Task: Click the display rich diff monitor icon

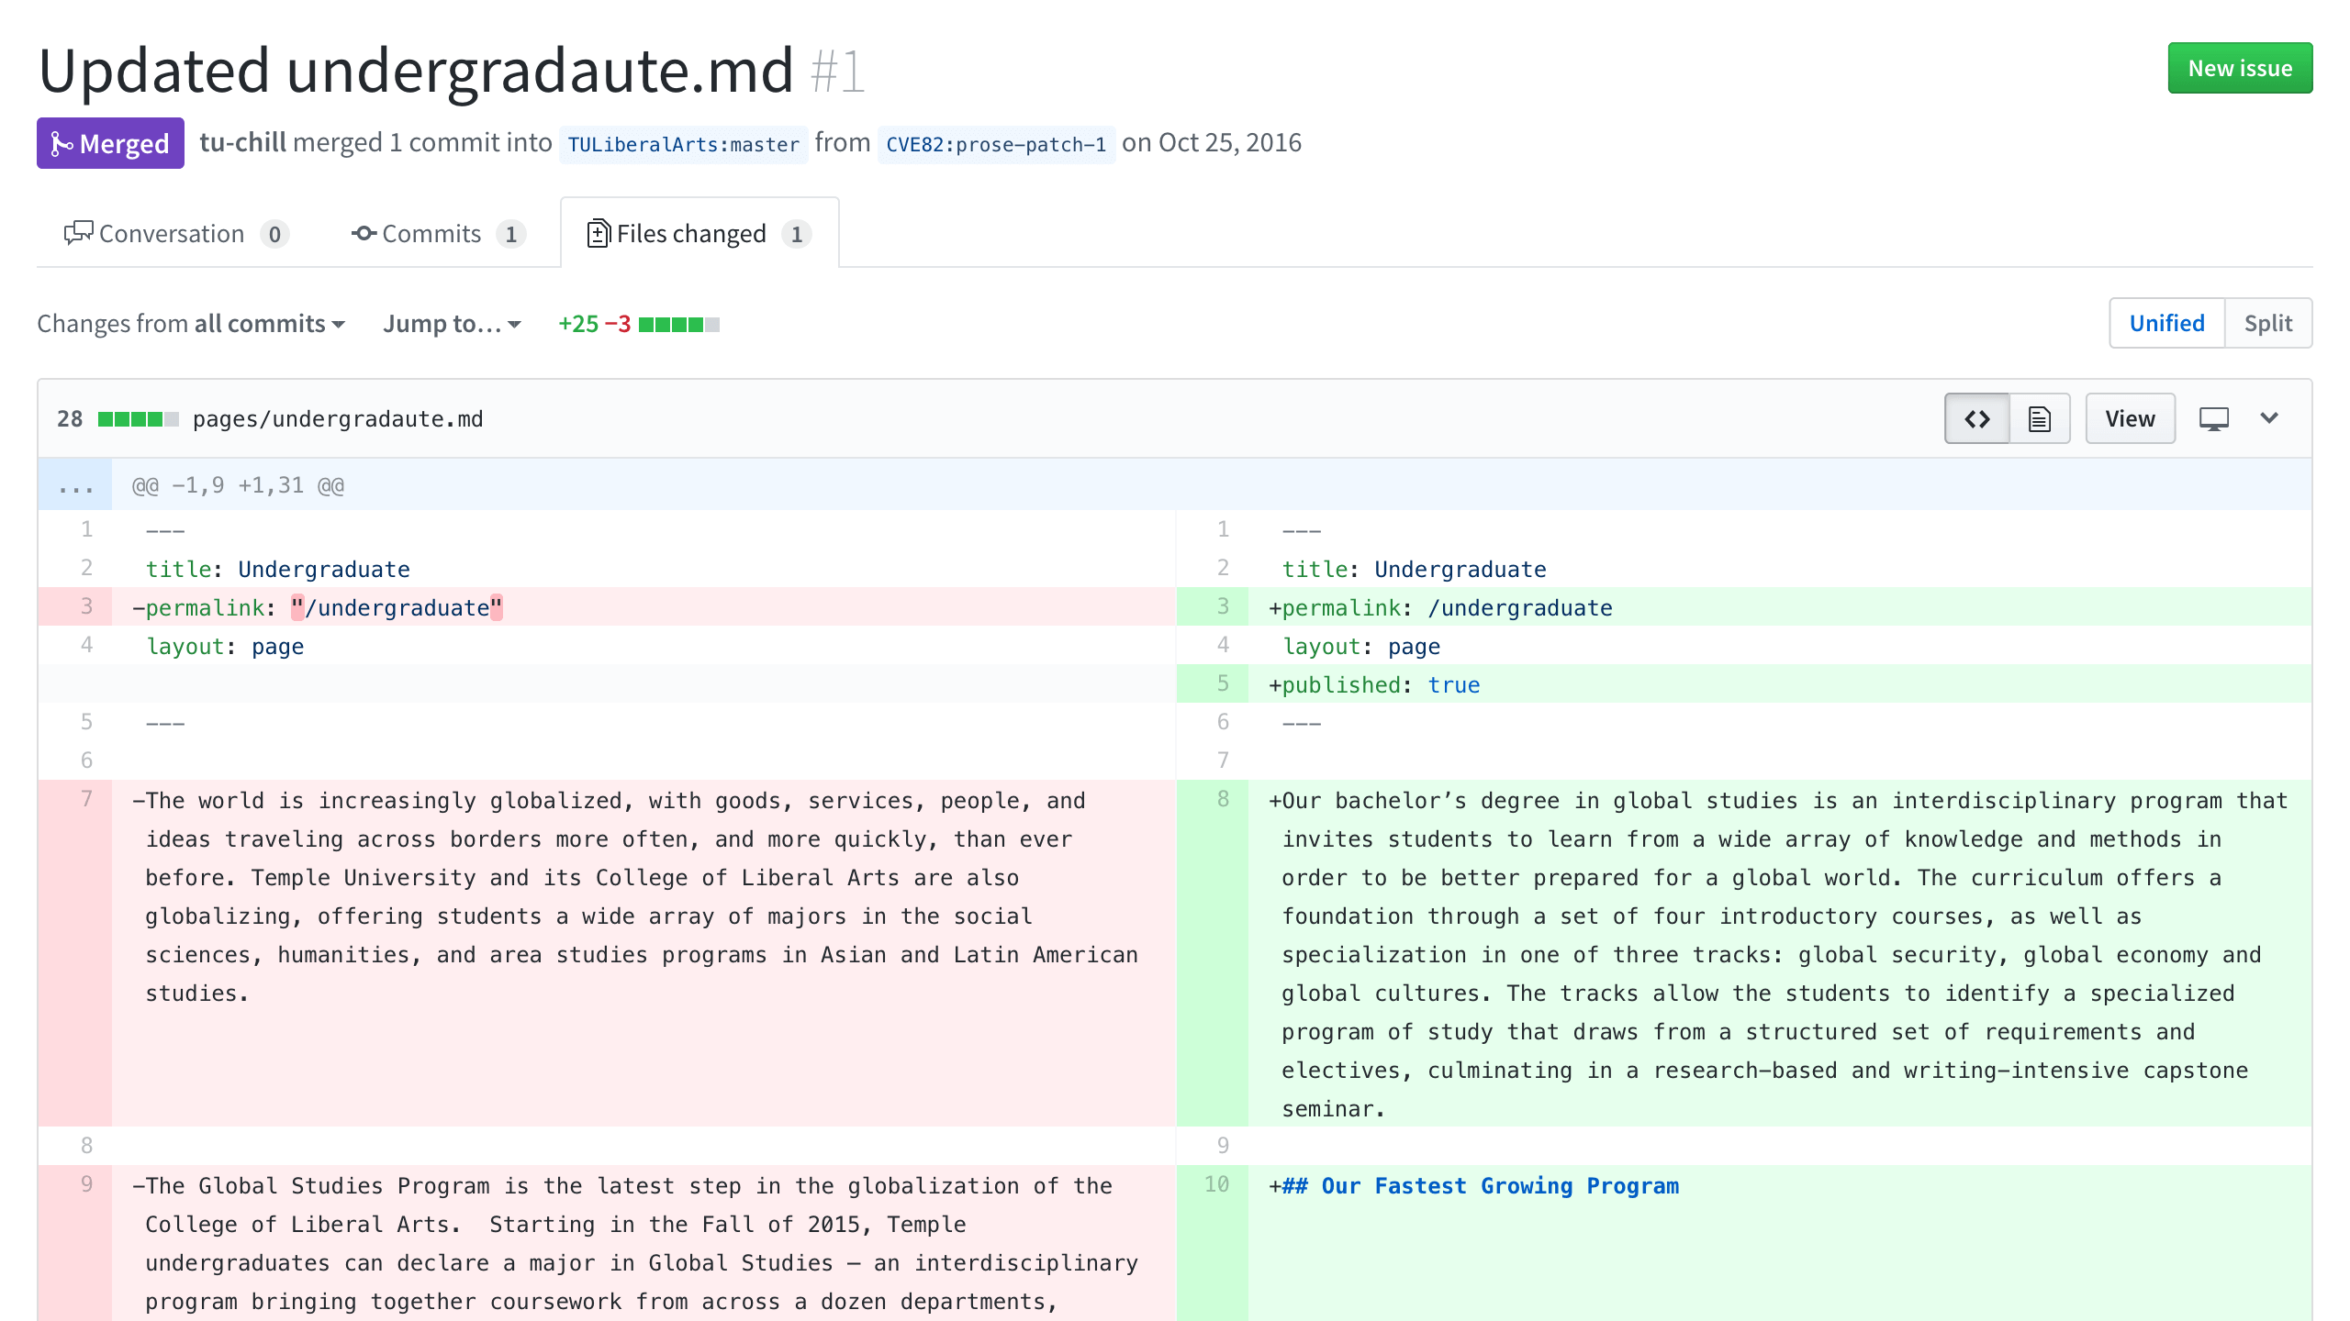Action: pyautogui.click(x=2213, y=418)
